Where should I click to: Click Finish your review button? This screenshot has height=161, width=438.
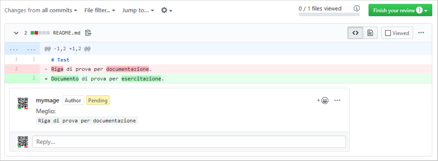pos(400,10)
